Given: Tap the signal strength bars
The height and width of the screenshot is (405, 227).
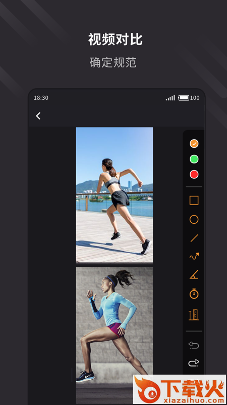Looking at the screenshot, I should 171,98.
